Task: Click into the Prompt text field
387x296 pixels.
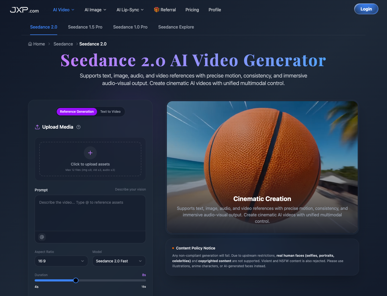Action: [x=90, y=213]
